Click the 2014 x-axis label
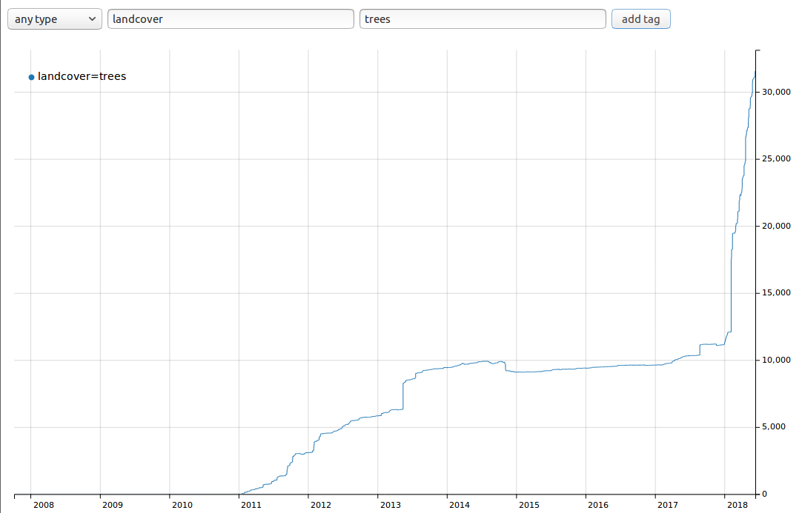 point(460,505)
